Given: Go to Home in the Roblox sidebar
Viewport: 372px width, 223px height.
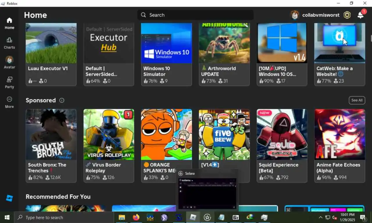Looking at the screenshot, I should [9, 23].
